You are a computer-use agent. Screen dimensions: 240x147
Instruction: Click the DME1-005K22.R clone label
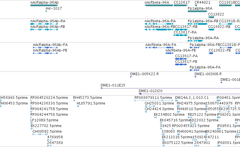pos(144,74)
